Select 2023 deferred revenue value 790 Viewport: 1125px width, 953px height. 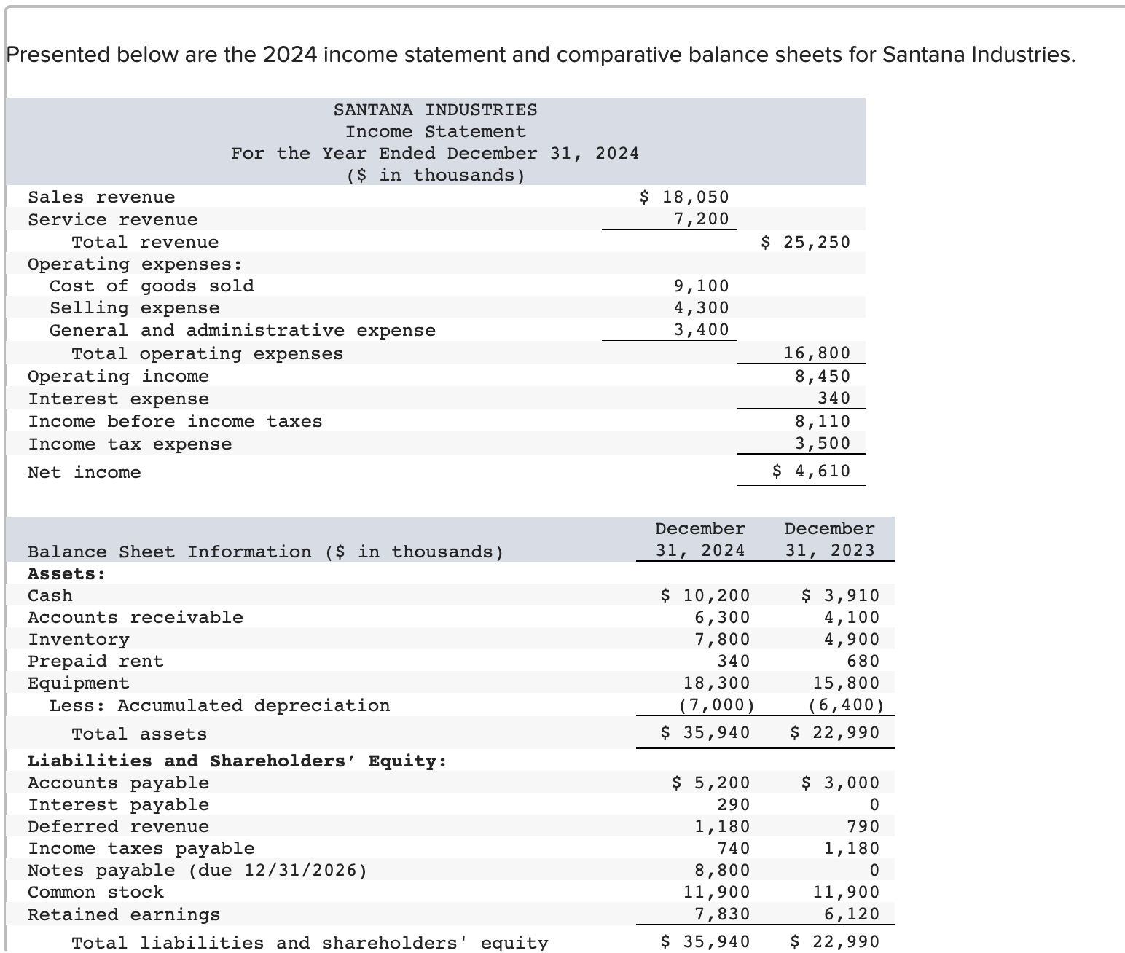pos(863,827)
